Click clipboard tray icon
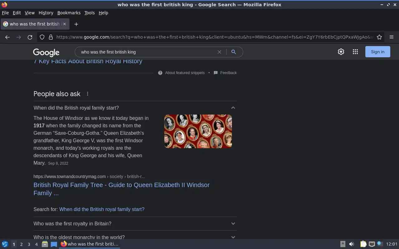The width and height of the screenshot is (399, 249). click(363, 244)
